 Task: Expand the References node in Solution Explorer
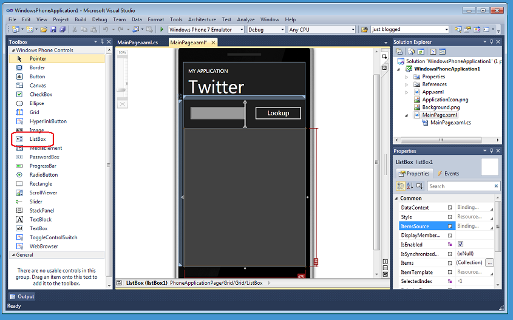(x=407, y=84)
